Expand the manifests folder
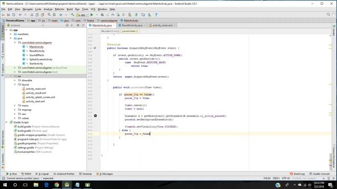Viewport: 337px width, 189px height. [x=11, y=34]
